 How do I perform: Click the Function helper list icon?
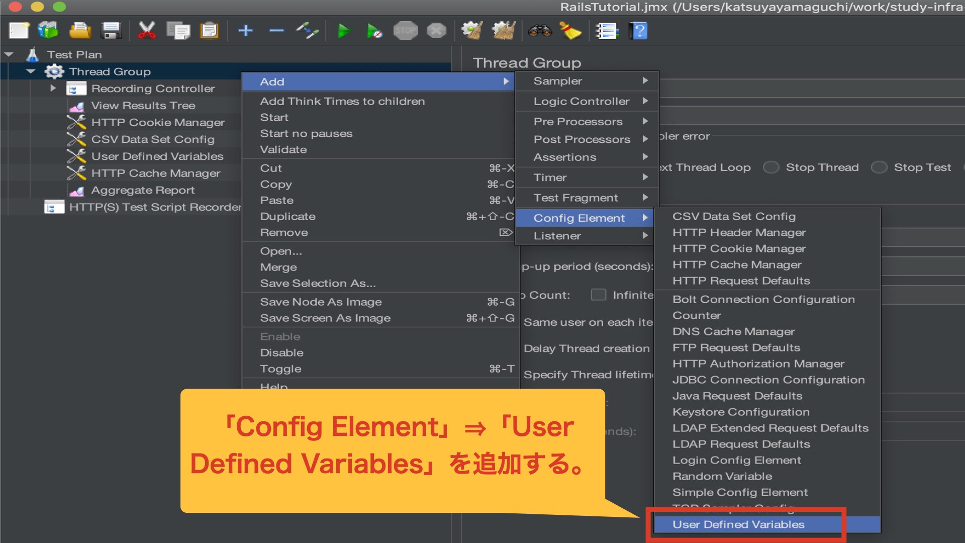tap(607, 31)
